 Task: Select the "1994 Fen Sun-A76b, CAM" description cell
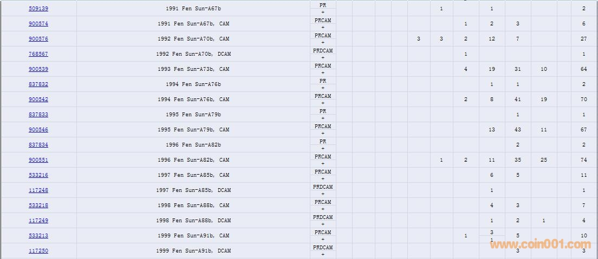pos(193,99)
